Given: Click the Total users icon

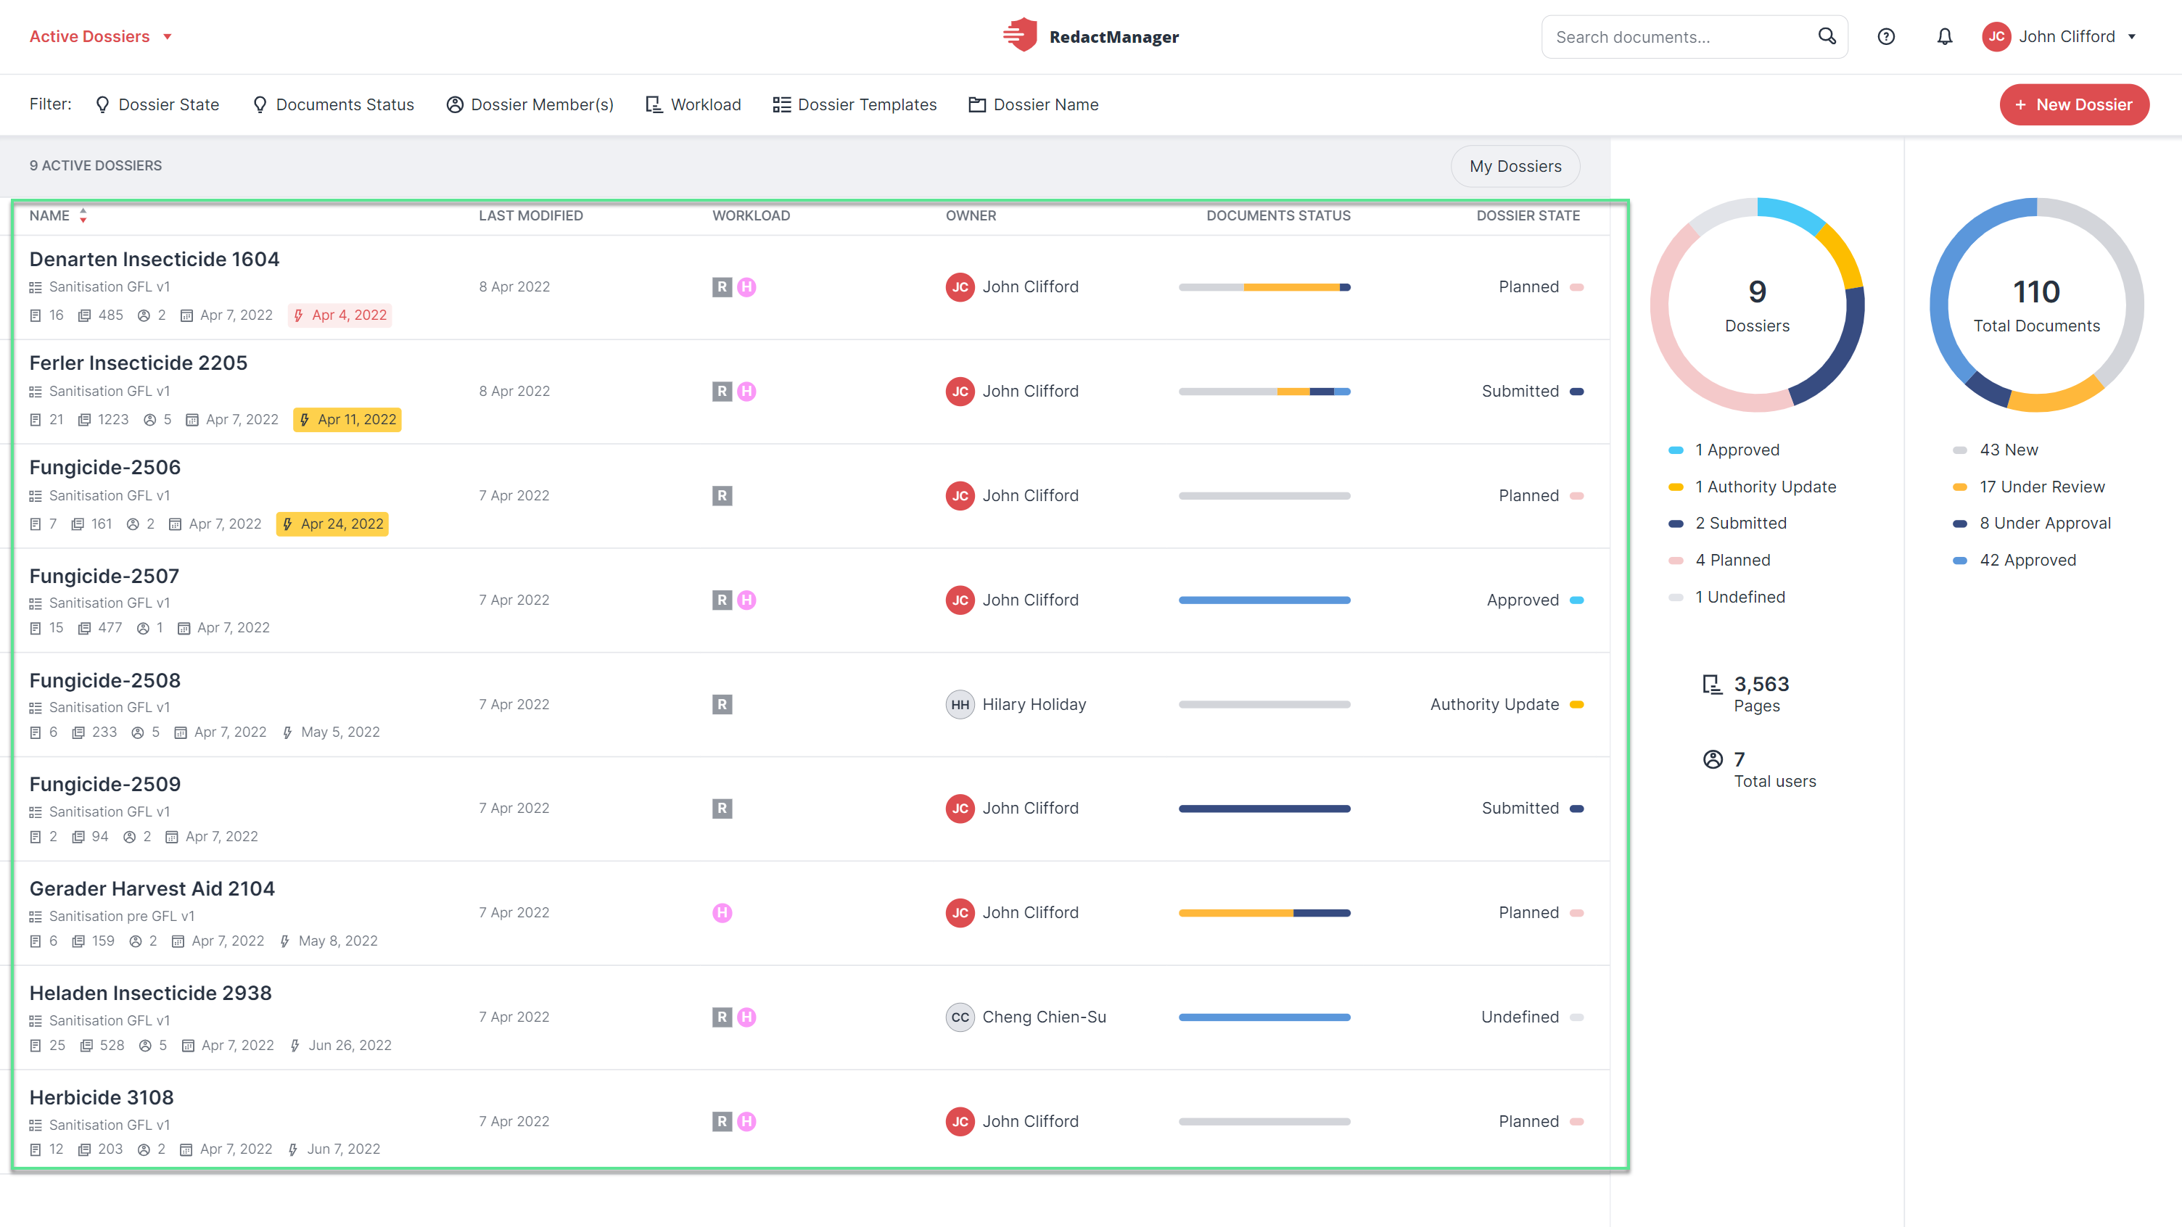Looking at the screenshot, I should point(1712,759).
